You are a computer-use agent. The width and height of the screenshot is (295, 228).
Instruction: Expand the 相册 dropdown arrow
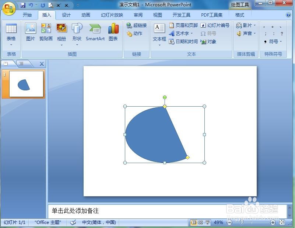[62, 45]
